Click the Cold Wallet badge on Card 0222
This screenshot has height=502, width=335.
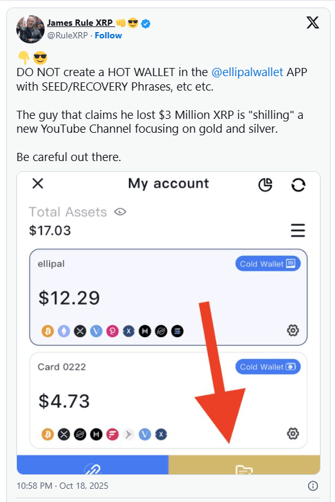tap(268, 367)
